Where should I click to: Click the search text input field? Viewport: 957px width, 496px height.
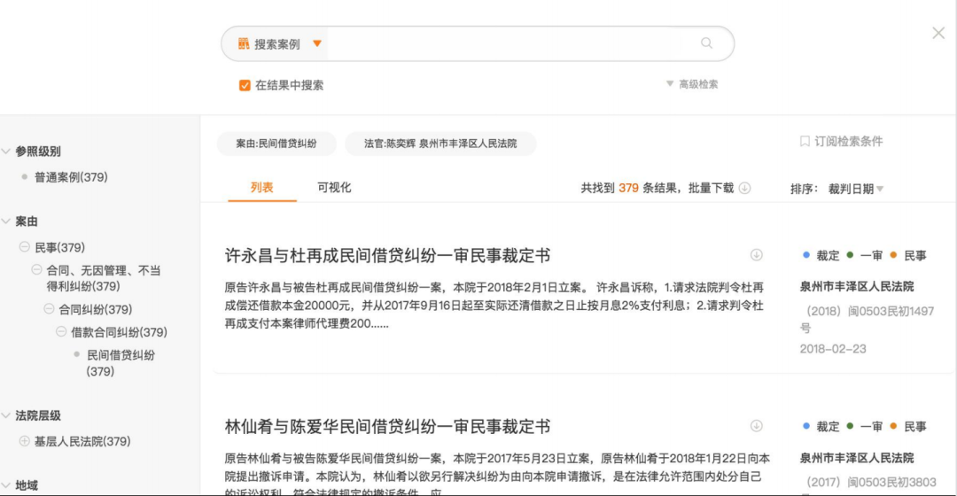tap(505, 43)
